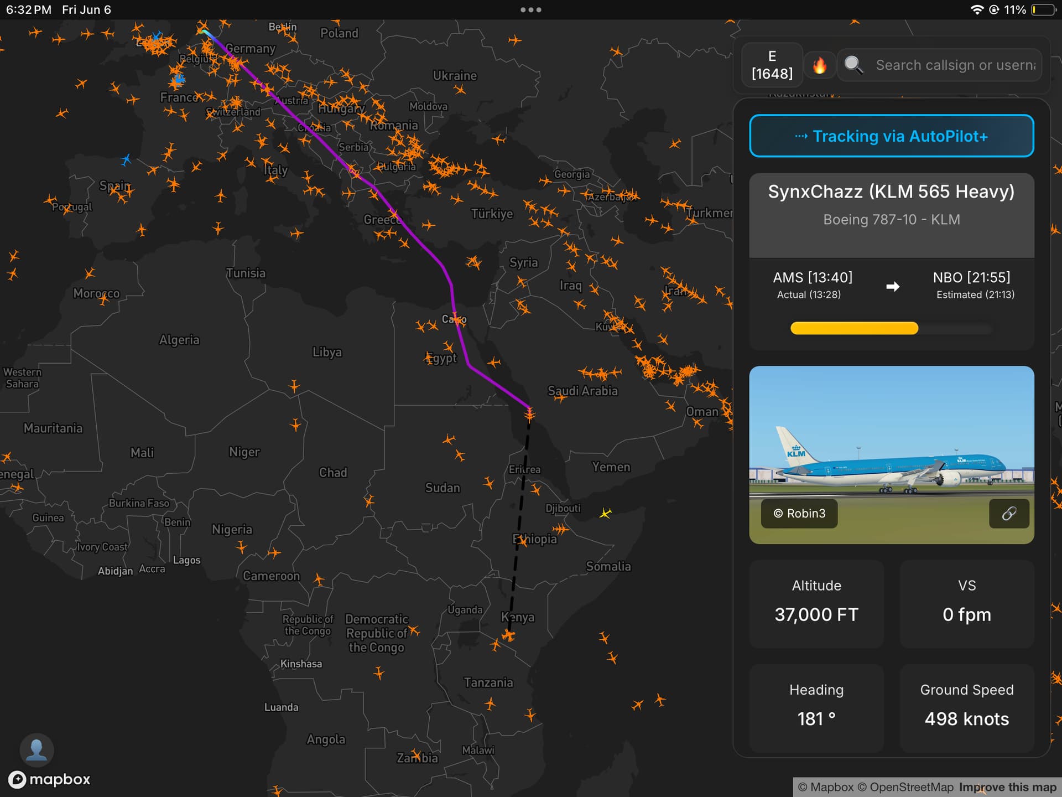Click the Altitude 37,000 FT card
The width and height of the screenshot is (1062, 797).
816,603
